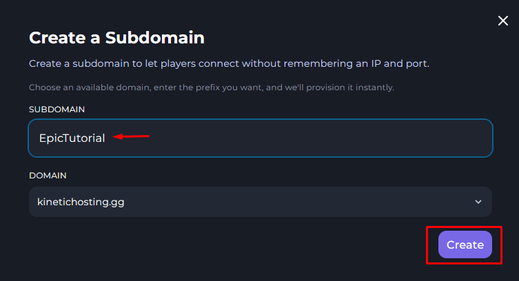Expand the domain list chevron arrow
Viewport: 519px width, 281px height.
pos(478,202)
